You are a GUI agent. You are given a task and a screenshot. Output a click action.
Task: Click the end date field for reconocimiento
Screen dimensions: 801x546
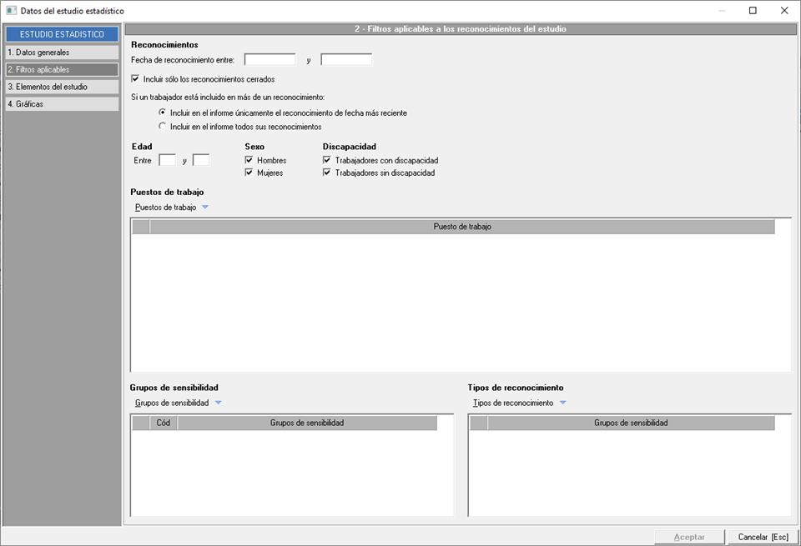point(346,60)
